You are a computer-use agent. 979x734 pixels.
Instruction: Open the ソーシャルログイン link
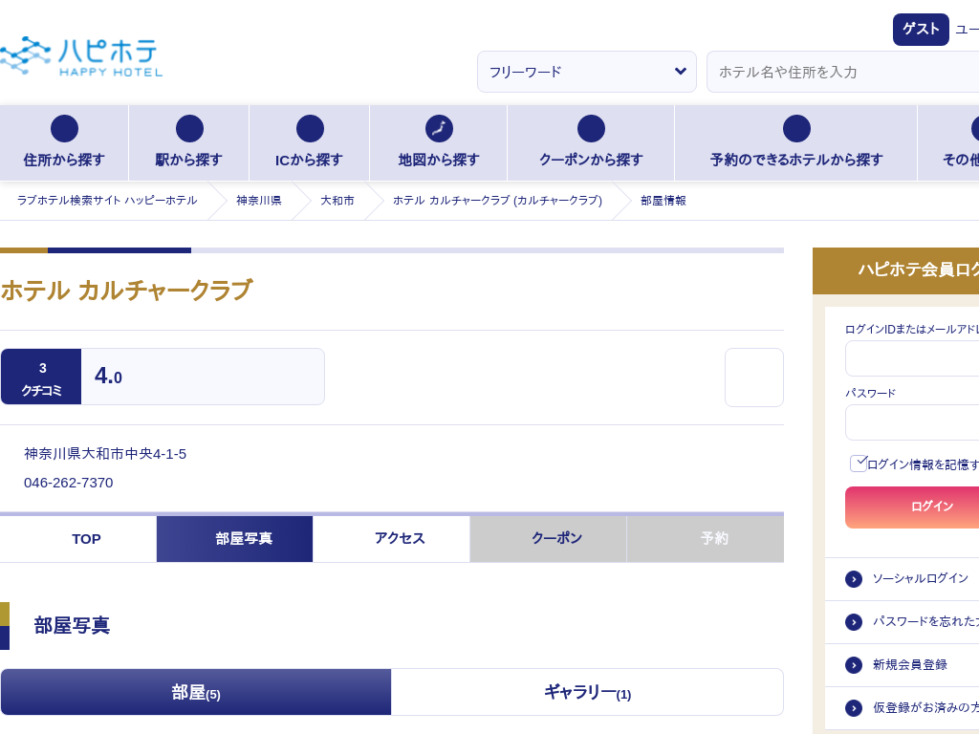(921, 579)
